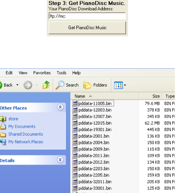
Task: Click the Shared Documents folder icon
Action: click(3, 135)
